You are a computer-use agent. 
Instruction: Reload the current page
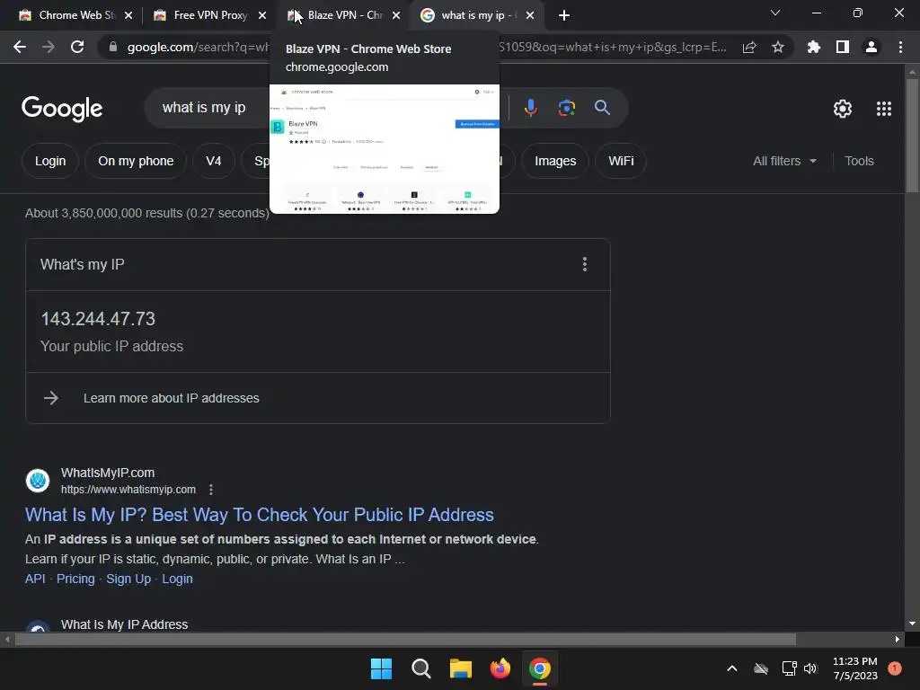click(77, 47)
